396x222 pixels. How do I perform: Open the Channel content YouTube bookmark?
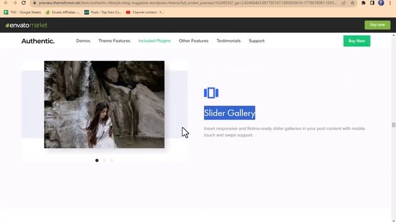tap(145, 12)
